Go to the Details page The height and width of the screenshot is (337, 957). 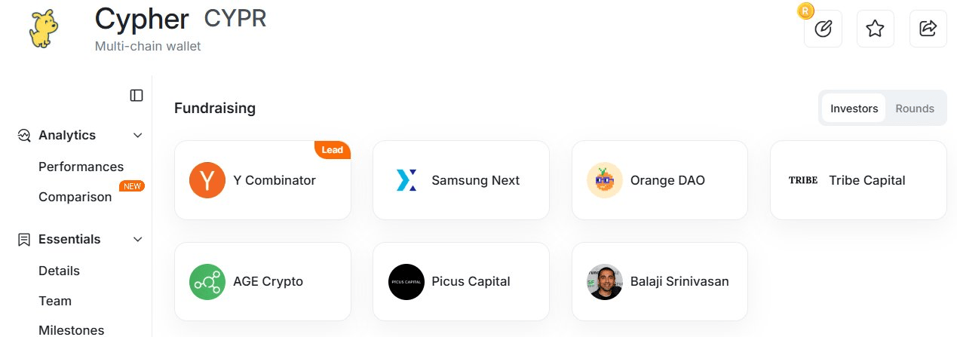point(59,271)
